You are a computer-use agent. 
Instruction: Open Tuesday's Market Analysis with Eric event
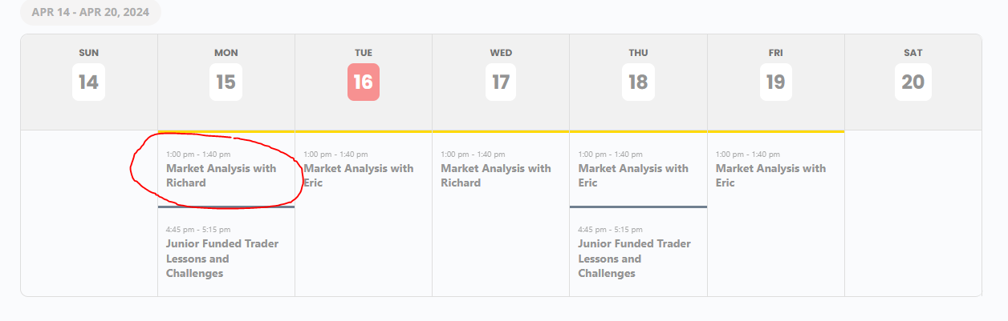click(359, 175)
